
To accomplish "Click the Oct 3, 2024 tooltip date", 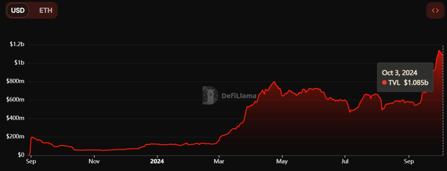I will [400, 72].
